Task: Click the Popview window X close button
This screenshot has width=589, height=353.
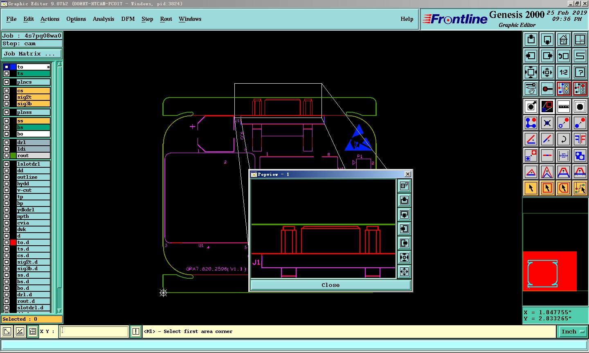Action: point(408,174)
